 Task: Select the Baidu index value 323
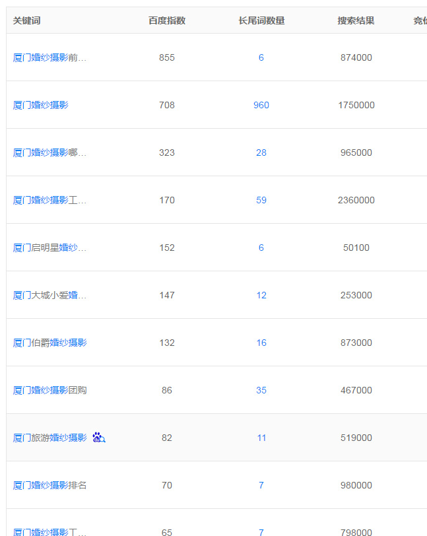(167, 152)
